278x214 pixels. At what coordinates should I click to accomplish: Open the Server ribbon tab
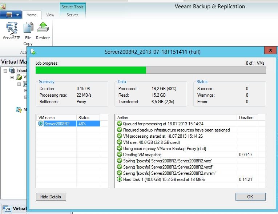click(72, 15)
